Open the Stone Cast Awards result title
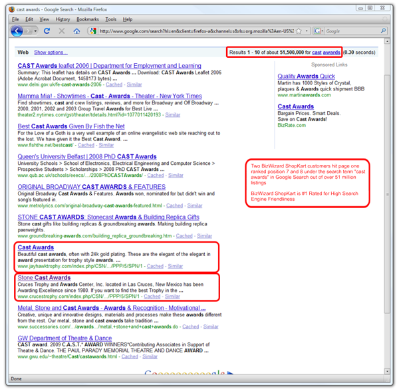 (x=44, y=277)
